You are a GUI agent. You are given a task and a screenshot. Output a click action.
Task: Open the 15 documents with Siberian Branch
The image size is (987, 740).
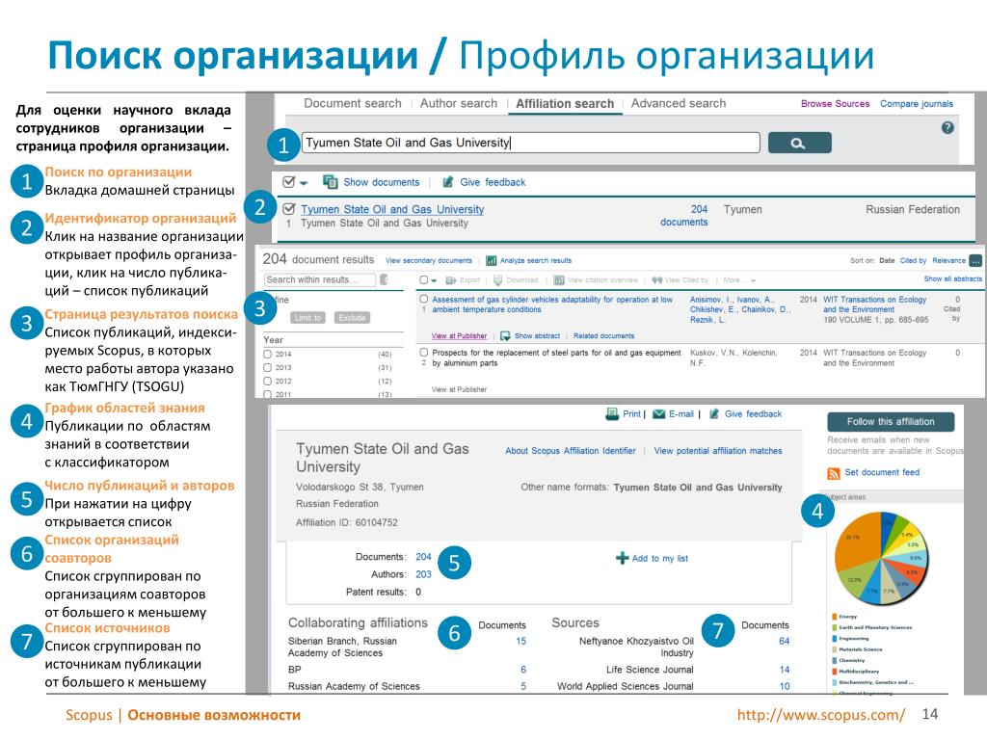(520, 641)
